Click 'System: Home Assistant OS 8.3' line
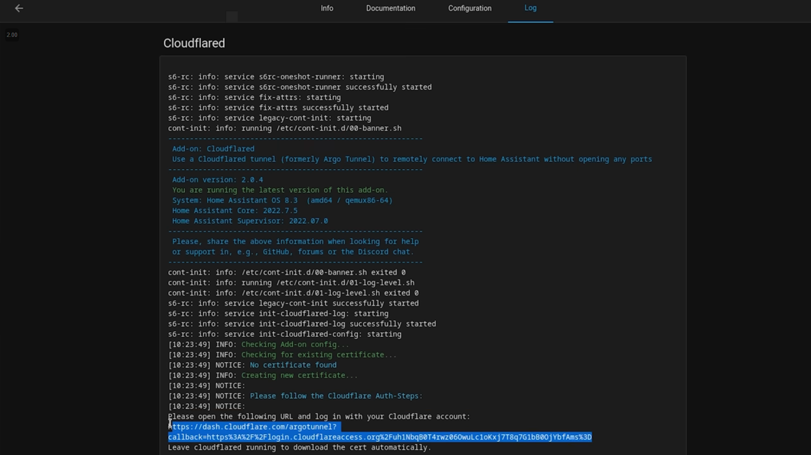The width and height of the screenshot is (811, 455). tap(282, 200)
